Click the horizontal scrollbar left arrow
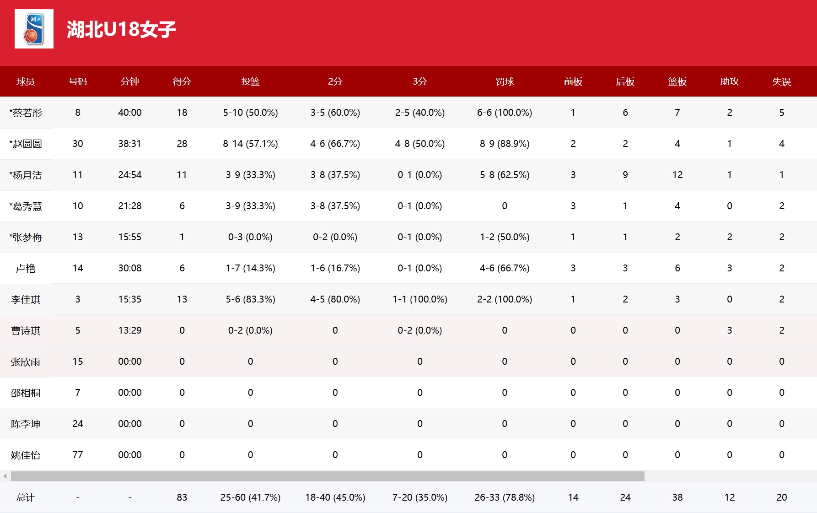The height and width of the screenshot is (513, 817). point(5,476)
